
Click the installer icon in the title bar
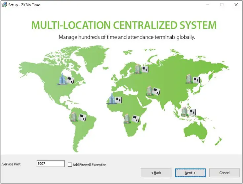pos(5,5)
